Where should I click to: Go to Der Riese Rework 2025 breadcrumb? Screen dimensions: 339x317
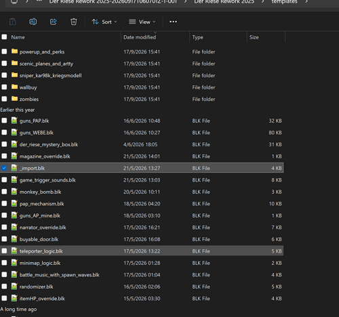tap(224, 2)
